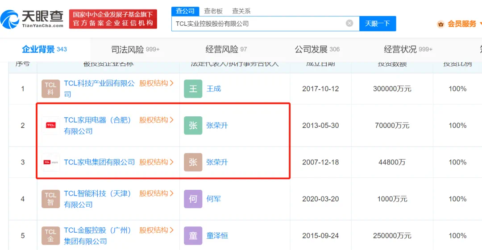The width and height of the screenshot is (482, 250).
Task: Select the date 2015-09-24 cell
Action: pyautogui.click(x=320, y=236)
